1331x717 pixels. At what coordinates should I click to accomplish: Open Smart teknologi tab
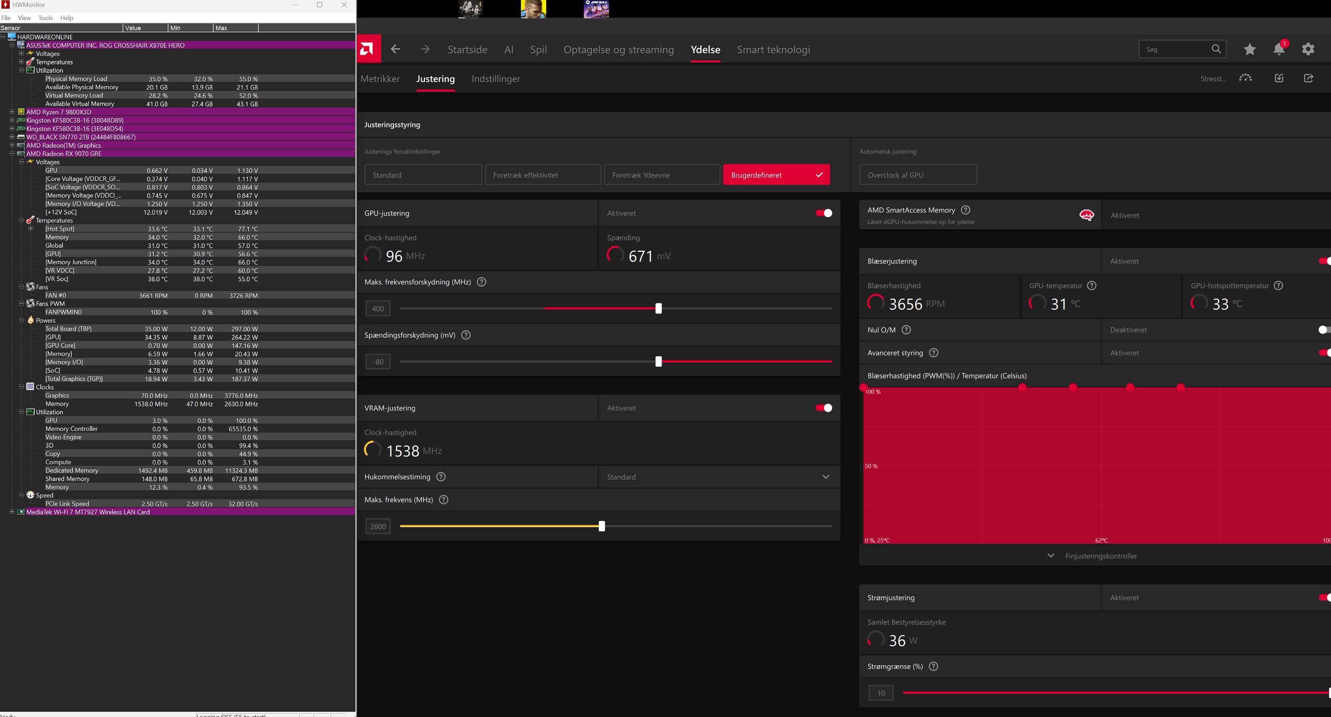[774, 49]
